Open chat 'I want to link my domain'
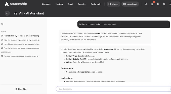This screenshot has height=94, width=171. [x=20, y=36]
